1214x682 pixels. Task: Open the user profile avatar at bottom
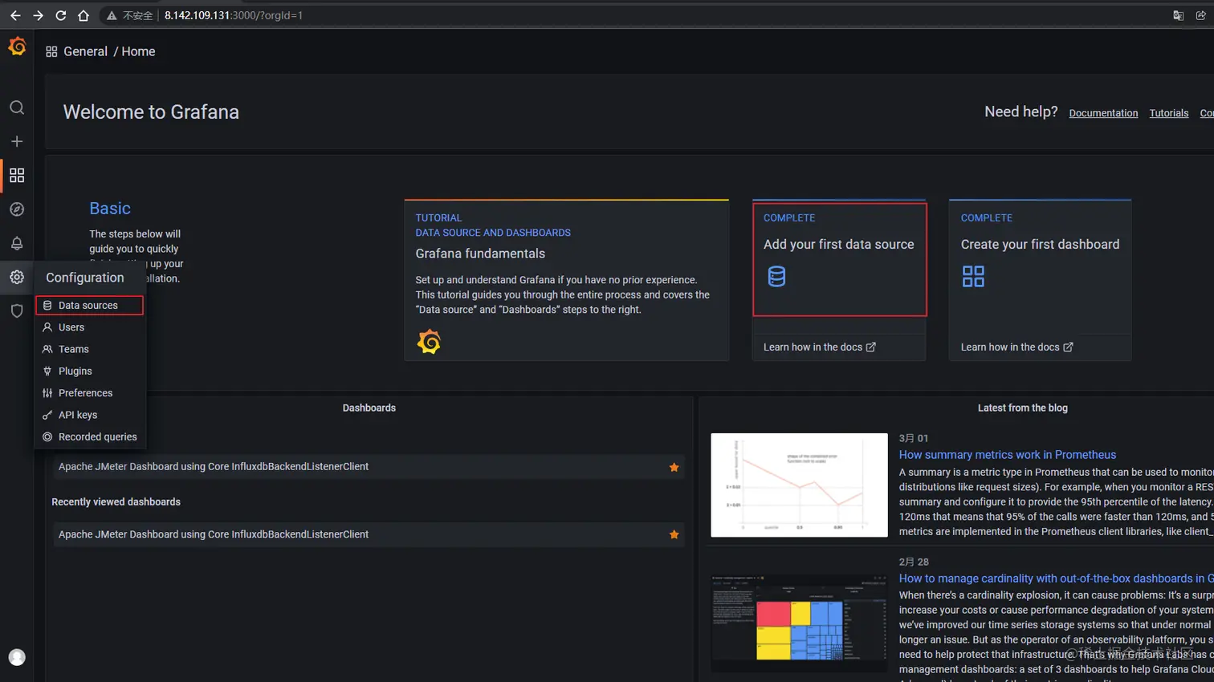(17, 656)
